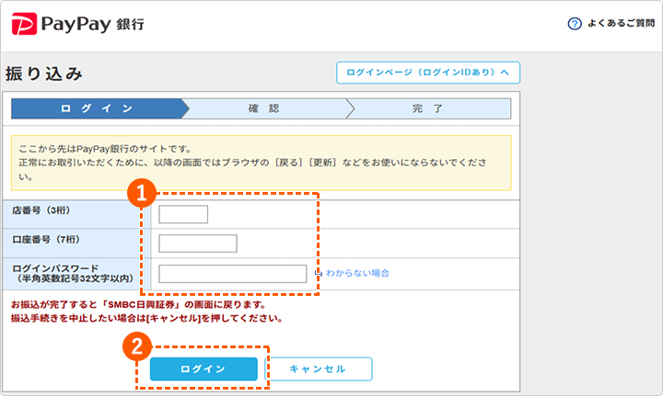Click the 店番号（3桁） label

[x=41, y=210]
